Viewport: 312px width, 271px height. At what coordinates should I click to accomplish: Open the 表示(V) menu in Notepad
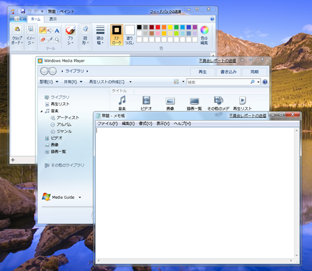163,124
